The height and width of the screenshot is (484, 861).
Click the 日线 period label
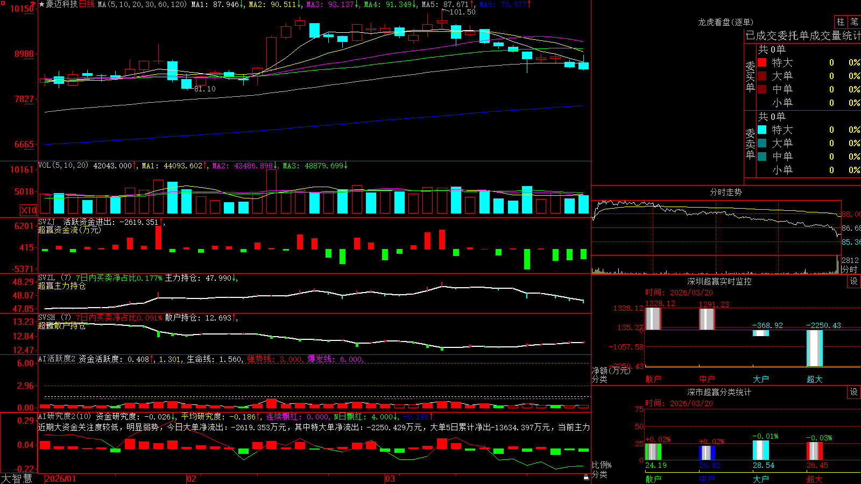[87, 4]
